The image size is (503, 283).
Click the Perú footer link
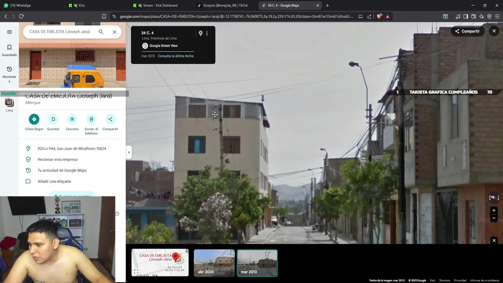pyautogui.click(x=433, y=281)
